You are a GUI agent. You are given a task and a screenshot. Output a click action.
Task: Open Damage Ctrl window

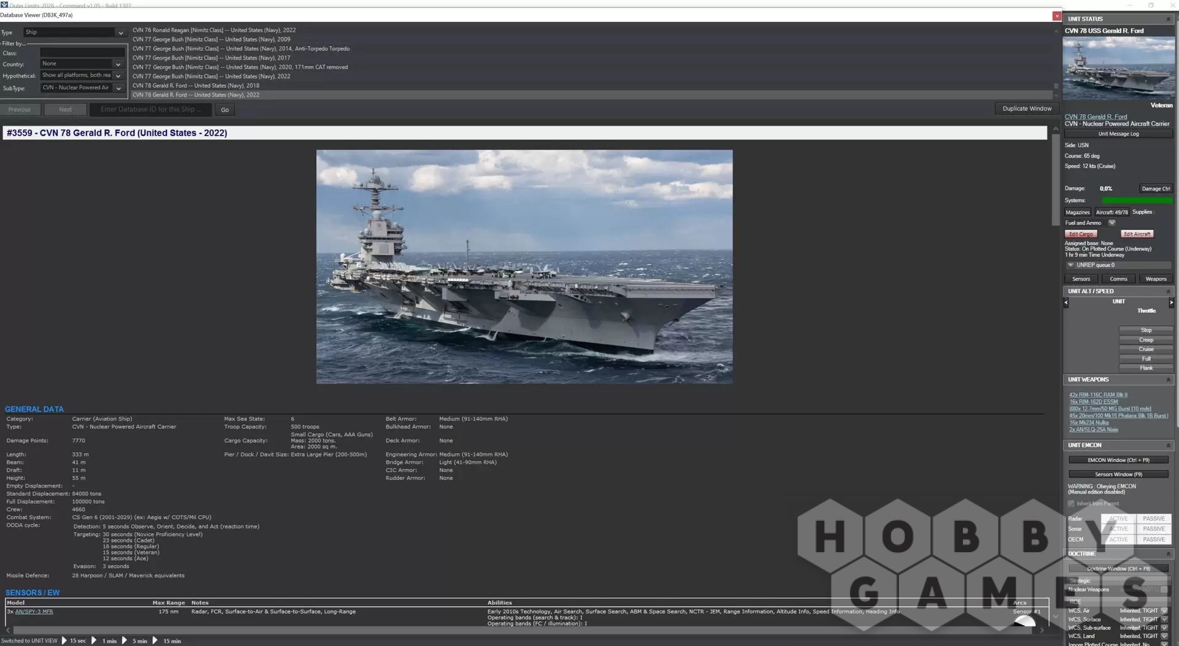[x=1156, y=189]
